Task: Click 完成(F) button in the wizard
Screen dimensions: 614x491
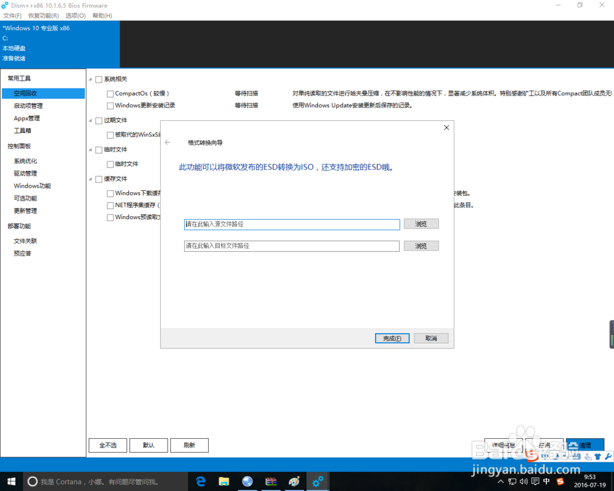Action: pyautogui.click(x=392, y=338)
